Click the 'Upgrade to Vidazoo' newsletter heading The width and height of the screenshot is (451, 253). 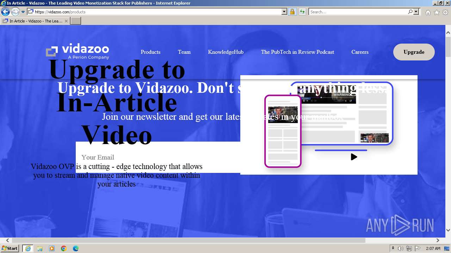[x=222, y=88]
